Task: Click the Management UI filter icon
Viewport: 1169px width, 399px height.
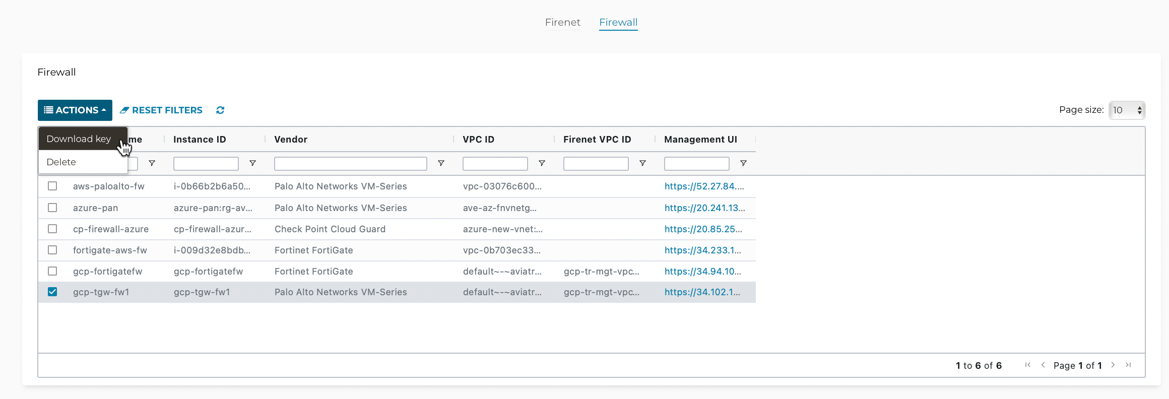Action: pyautogui.click(x=743, y=163)
